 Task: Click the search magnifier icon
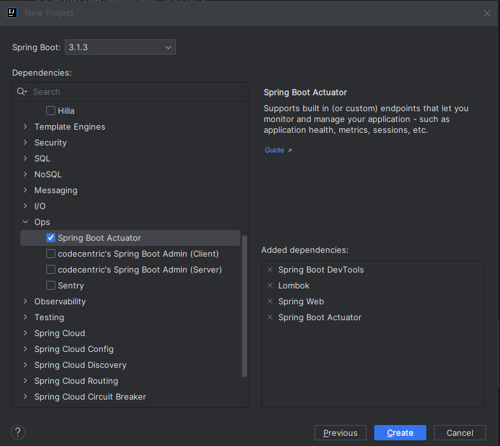point(22,92)
